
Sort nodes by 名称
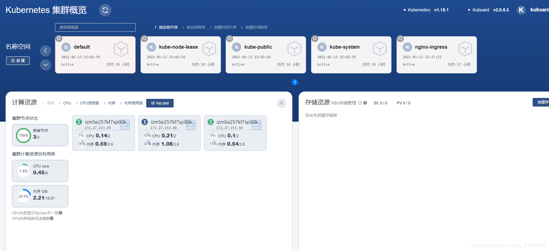pos(48,103)
